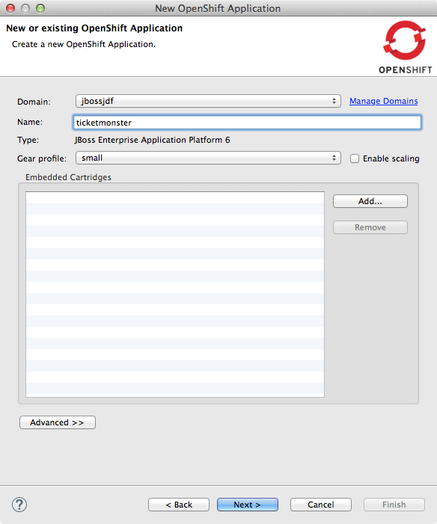Go Back to the previous page
The image size is (437, 524).
click(x=179, y=505)
